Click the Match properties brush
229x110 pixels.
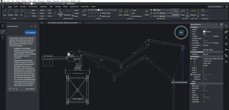147,12
